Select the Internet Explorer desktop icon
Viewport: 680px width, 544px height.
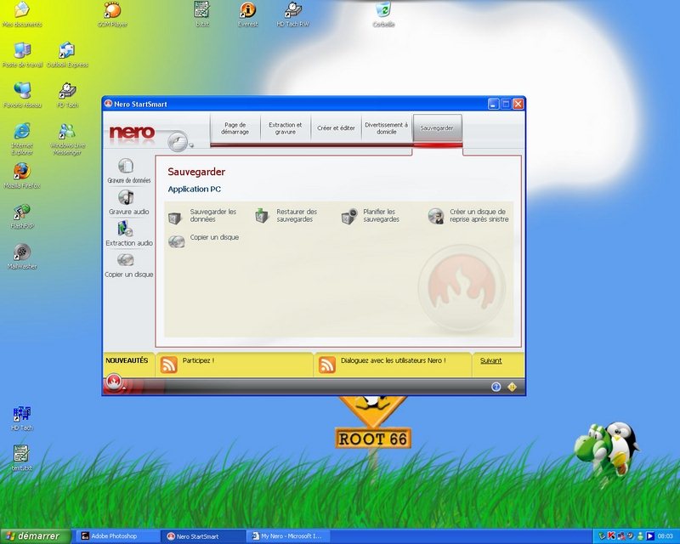(x=22, y=139)
